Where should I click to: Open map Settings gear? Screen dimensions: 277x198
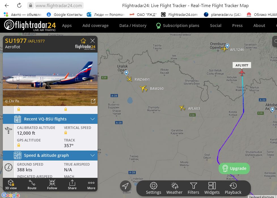click(x=153, y=188)
